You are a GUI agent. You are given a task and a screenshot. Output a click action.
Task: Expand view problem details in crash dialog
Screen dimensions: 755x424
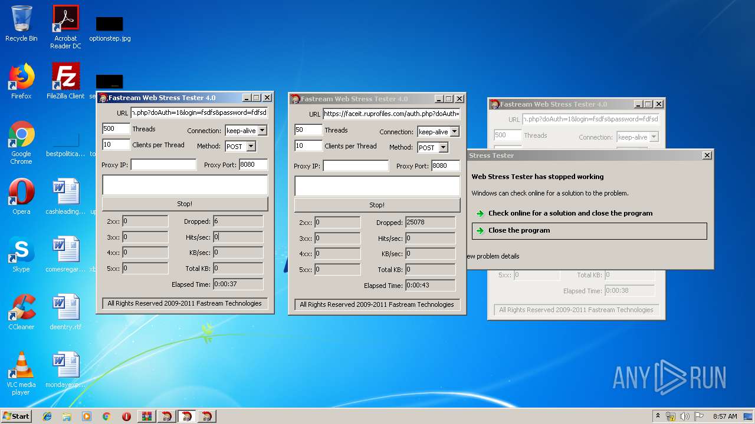[x=493, y=256]
